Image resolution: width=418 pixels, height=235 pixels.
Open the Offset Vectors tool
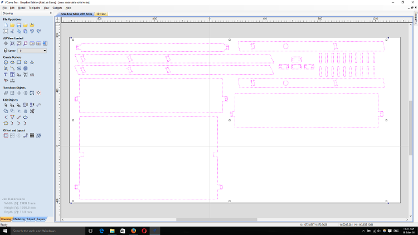point(6,136)
